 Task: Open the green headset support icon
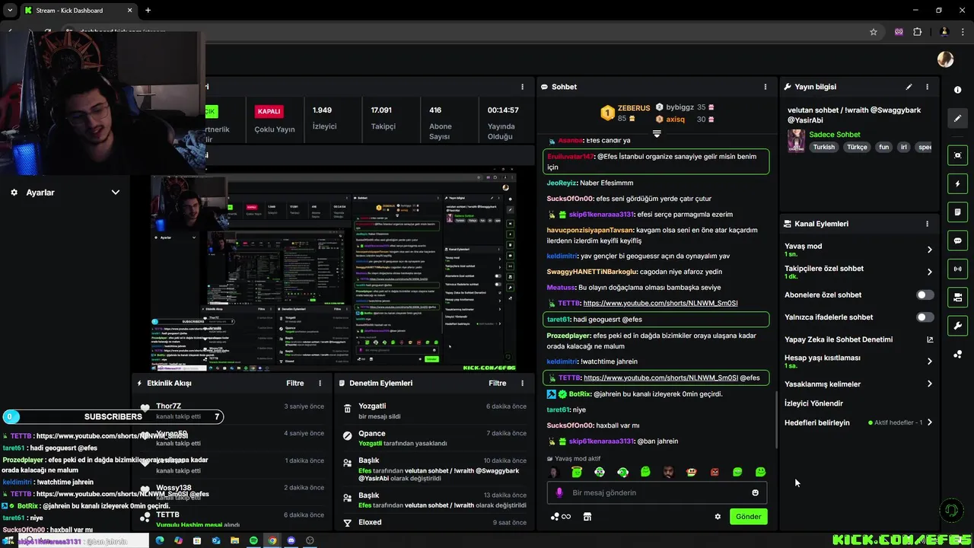click(950, 510)
